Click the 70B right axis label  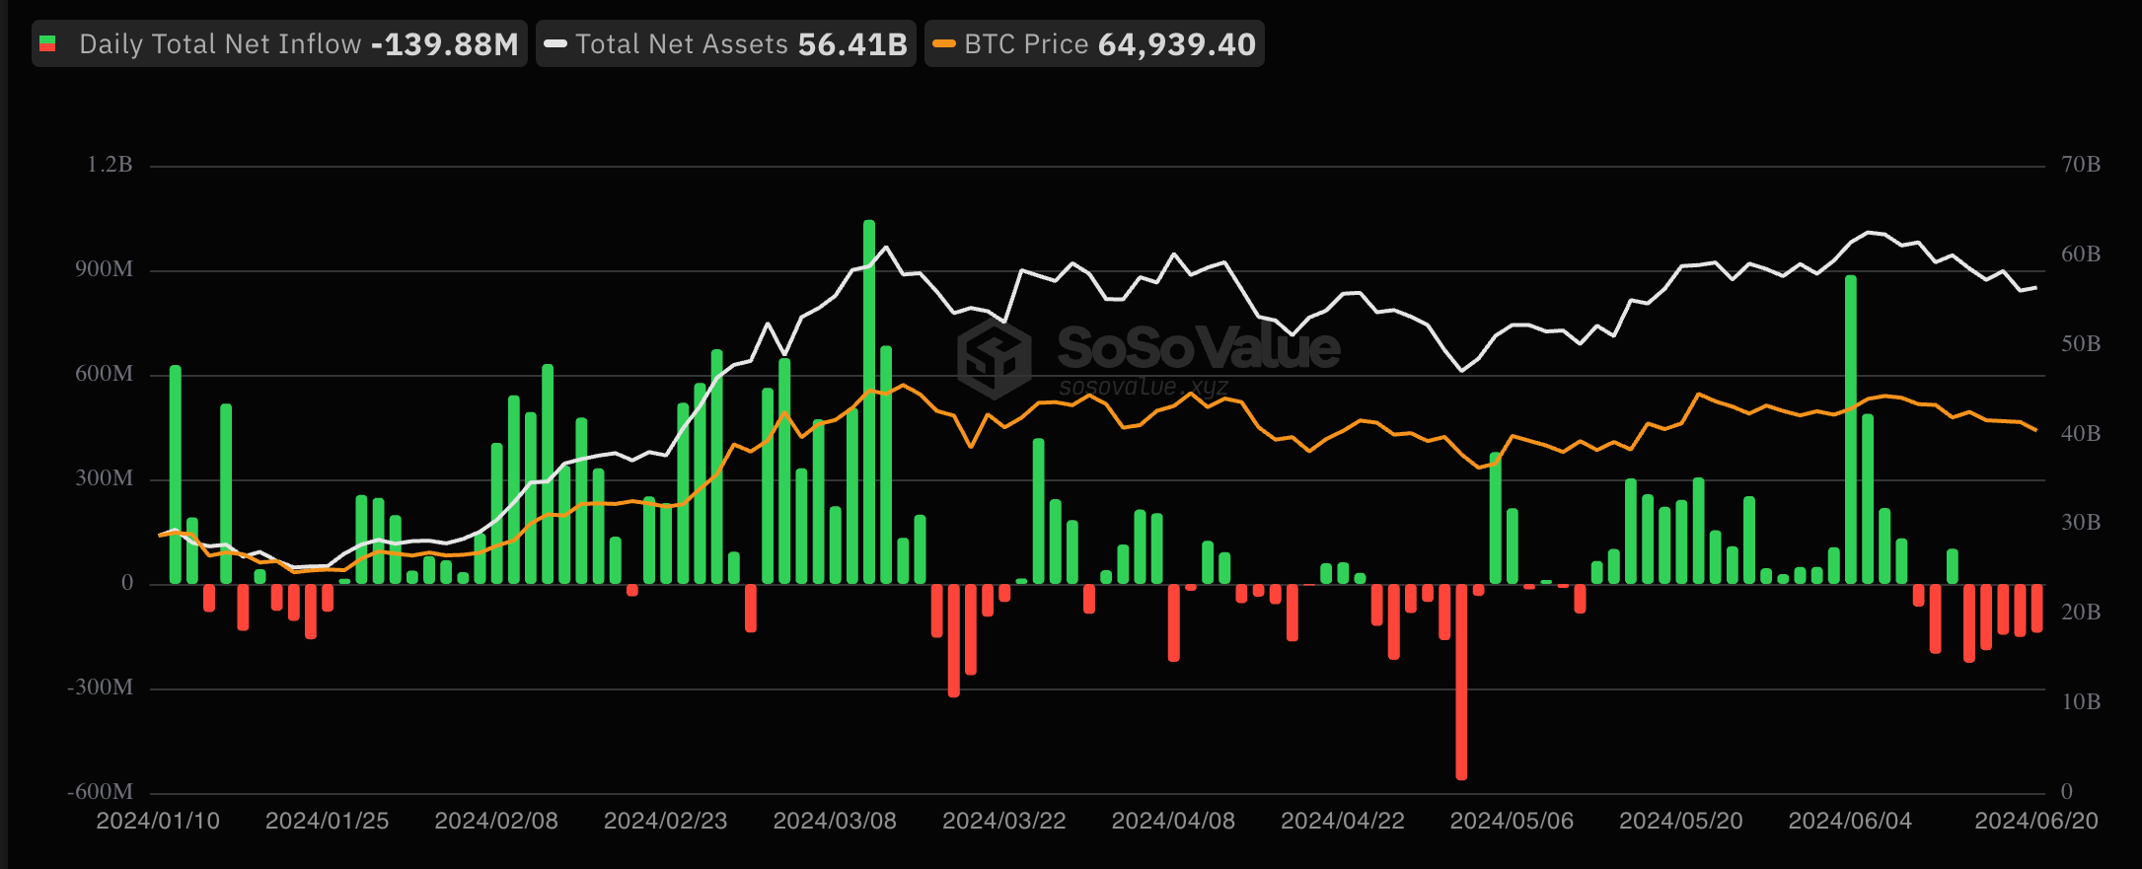pos(2081,165)
